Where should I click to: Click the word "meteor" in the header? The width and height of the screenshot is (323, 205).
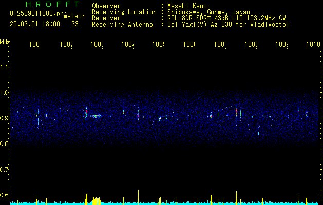click(74, 16)
